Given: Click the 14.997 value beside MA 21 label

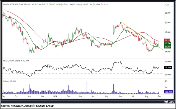Looking at the screenshot, I should click(85, 5).
